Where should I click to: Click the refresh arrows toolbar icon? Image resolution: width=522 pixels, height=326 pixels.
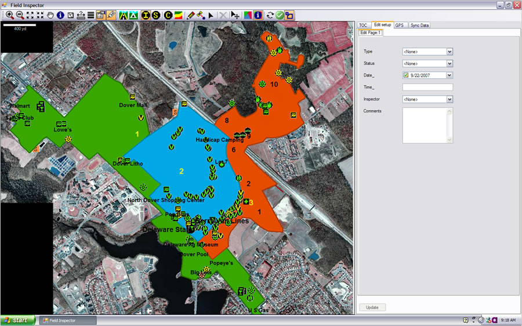[x=270, y=15]
